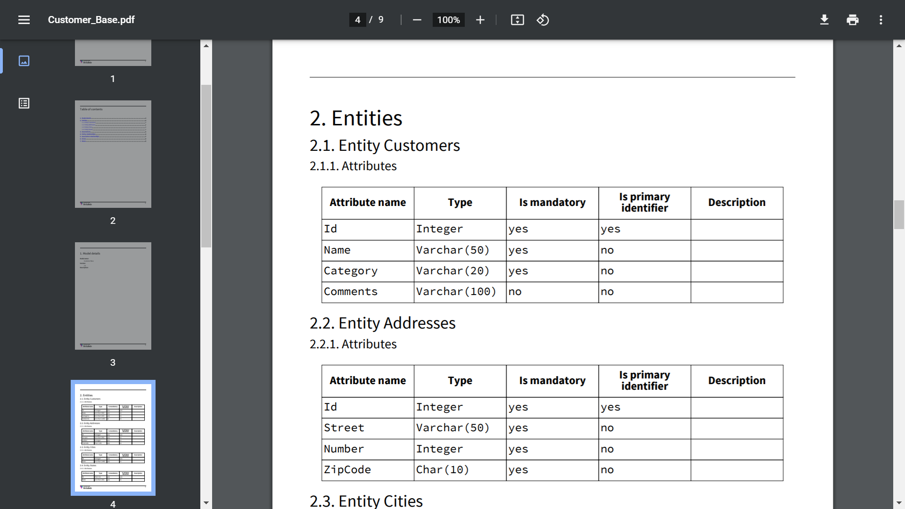Rotate the document counterclockwise

[x=543, y=20]
